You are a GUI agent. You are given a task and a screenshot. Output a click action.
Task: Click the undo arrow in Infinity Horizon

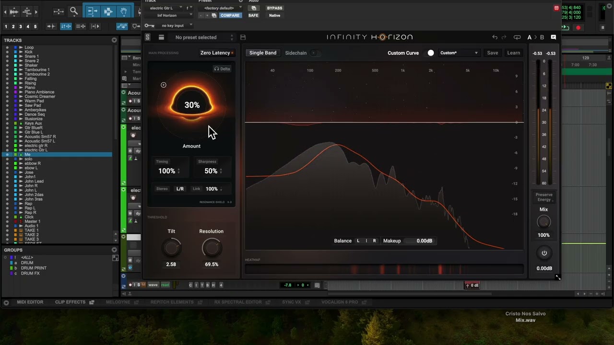click(495, 37)
